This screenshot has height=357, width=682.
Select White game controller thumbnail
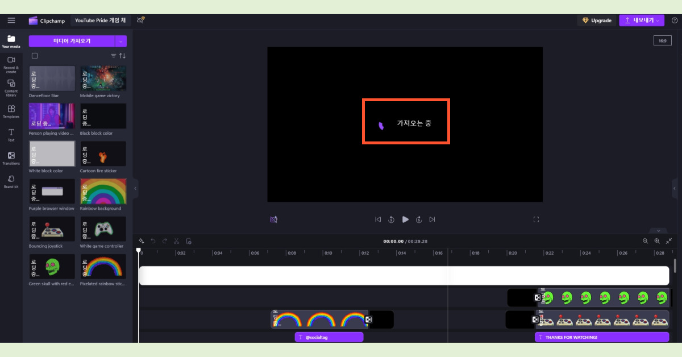click(x=103, y=229)
